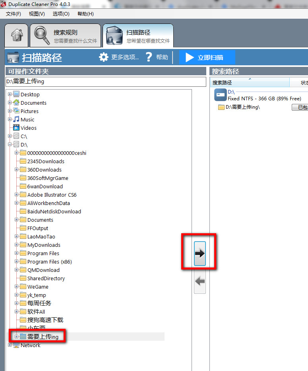This screenshot has height=371, width=308.
Task: Open the 文件(F) menu
Action: point(13,14)
